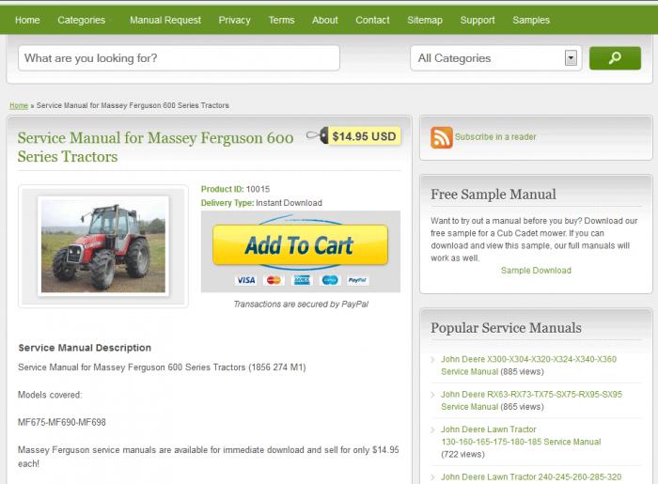Click the Massey Ferguson tractor thumbnail
Viewport: 658px width, 484px height.
(x=103, y=246)
